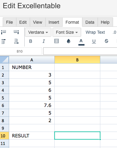Toggle italic formatting
The height and width of the screenshot is (148, 117).
[x=44, y=41]
